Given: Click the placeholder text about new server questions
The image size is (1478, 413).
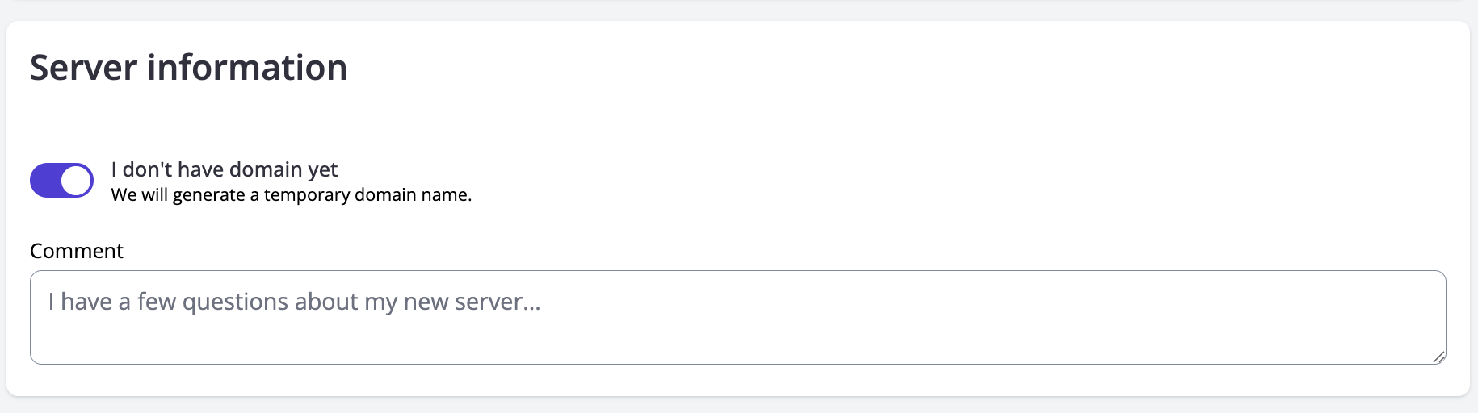Looking at the screenshot, I should pos(294,302).
